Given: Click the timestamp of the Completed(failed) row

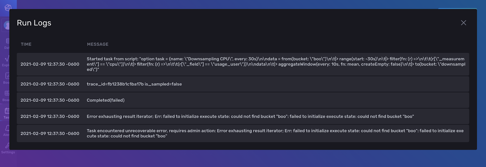Looking at the screenshot, I should (x=50, y=100).
